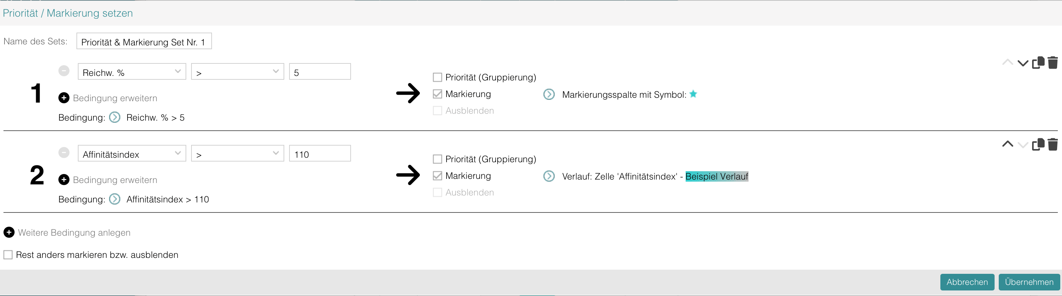
Task: Remove first condition row via minus icon
Action: coord(64,70)
